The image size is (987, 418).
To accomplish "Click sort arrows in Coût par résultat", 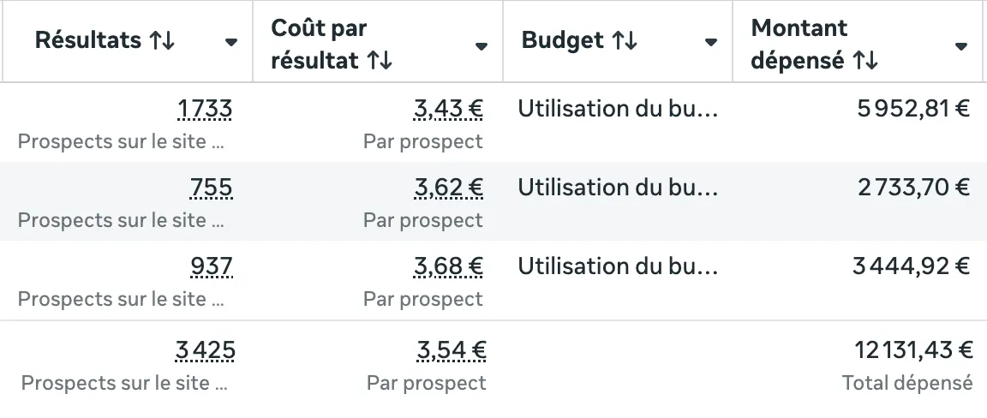I will click(x=380, y=62).
